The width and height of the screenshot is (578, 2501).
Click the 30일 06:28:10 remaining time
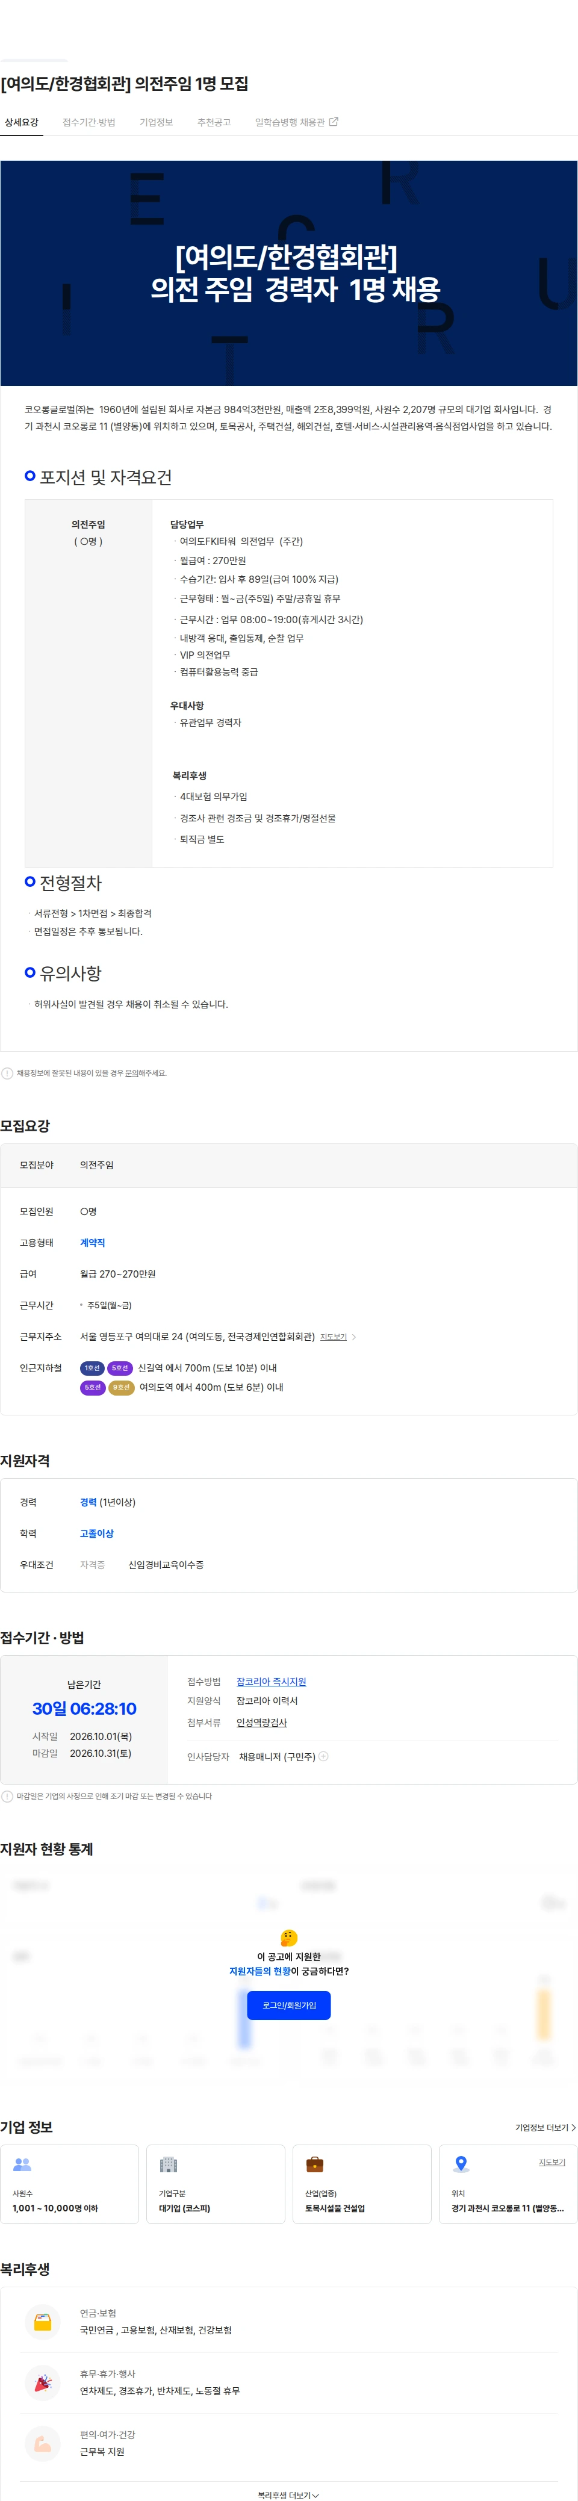84,1709
